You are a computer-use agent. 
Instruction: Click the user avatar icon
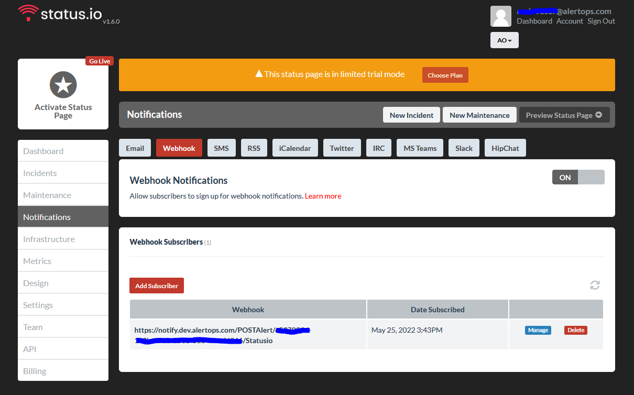[x=500, y=16]
